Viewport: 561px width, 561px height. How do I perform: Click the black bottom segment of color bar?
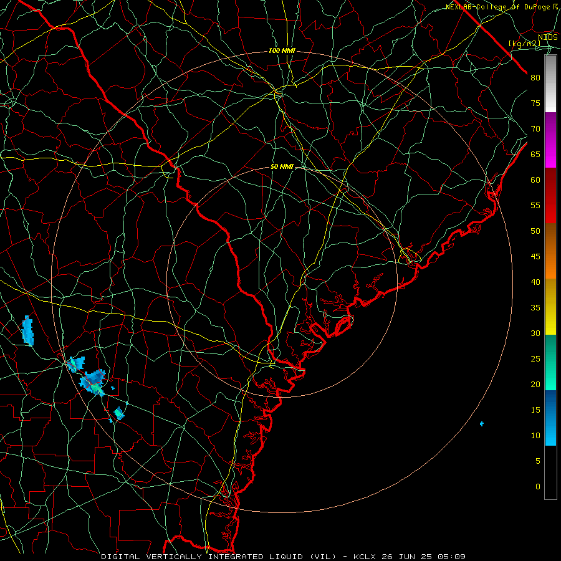tap(550, 472)
